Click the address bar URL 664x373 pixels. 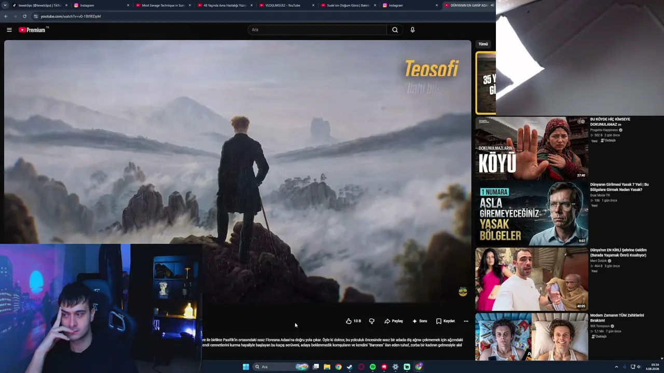click(71, 16)
